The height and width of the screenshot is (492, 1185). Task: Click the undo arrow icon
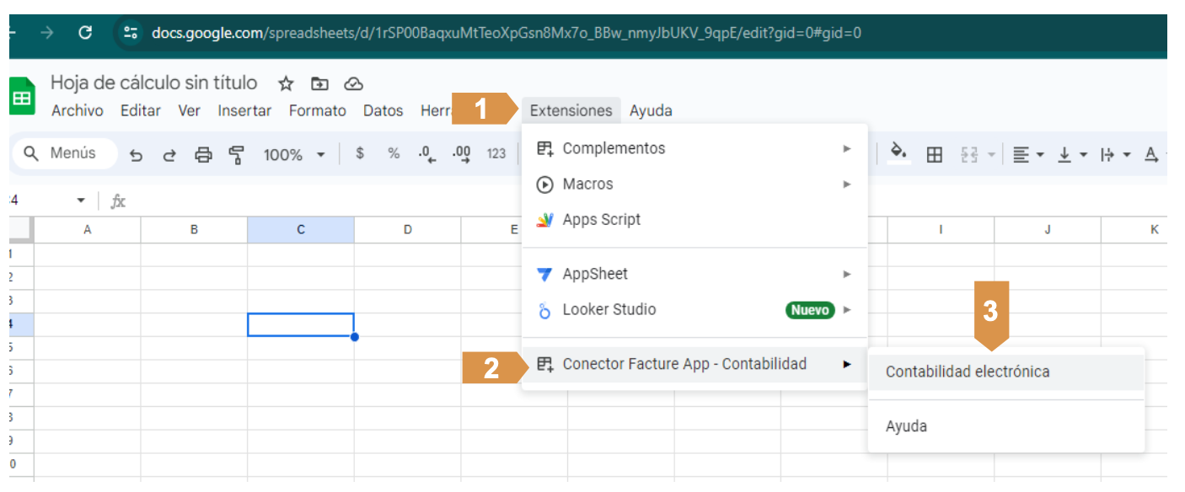coord(136,155)
